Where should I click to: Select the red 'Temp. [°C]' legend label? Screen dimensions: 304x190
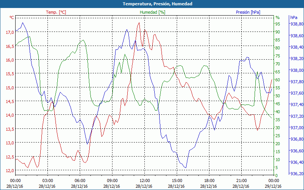click(56, 12)
